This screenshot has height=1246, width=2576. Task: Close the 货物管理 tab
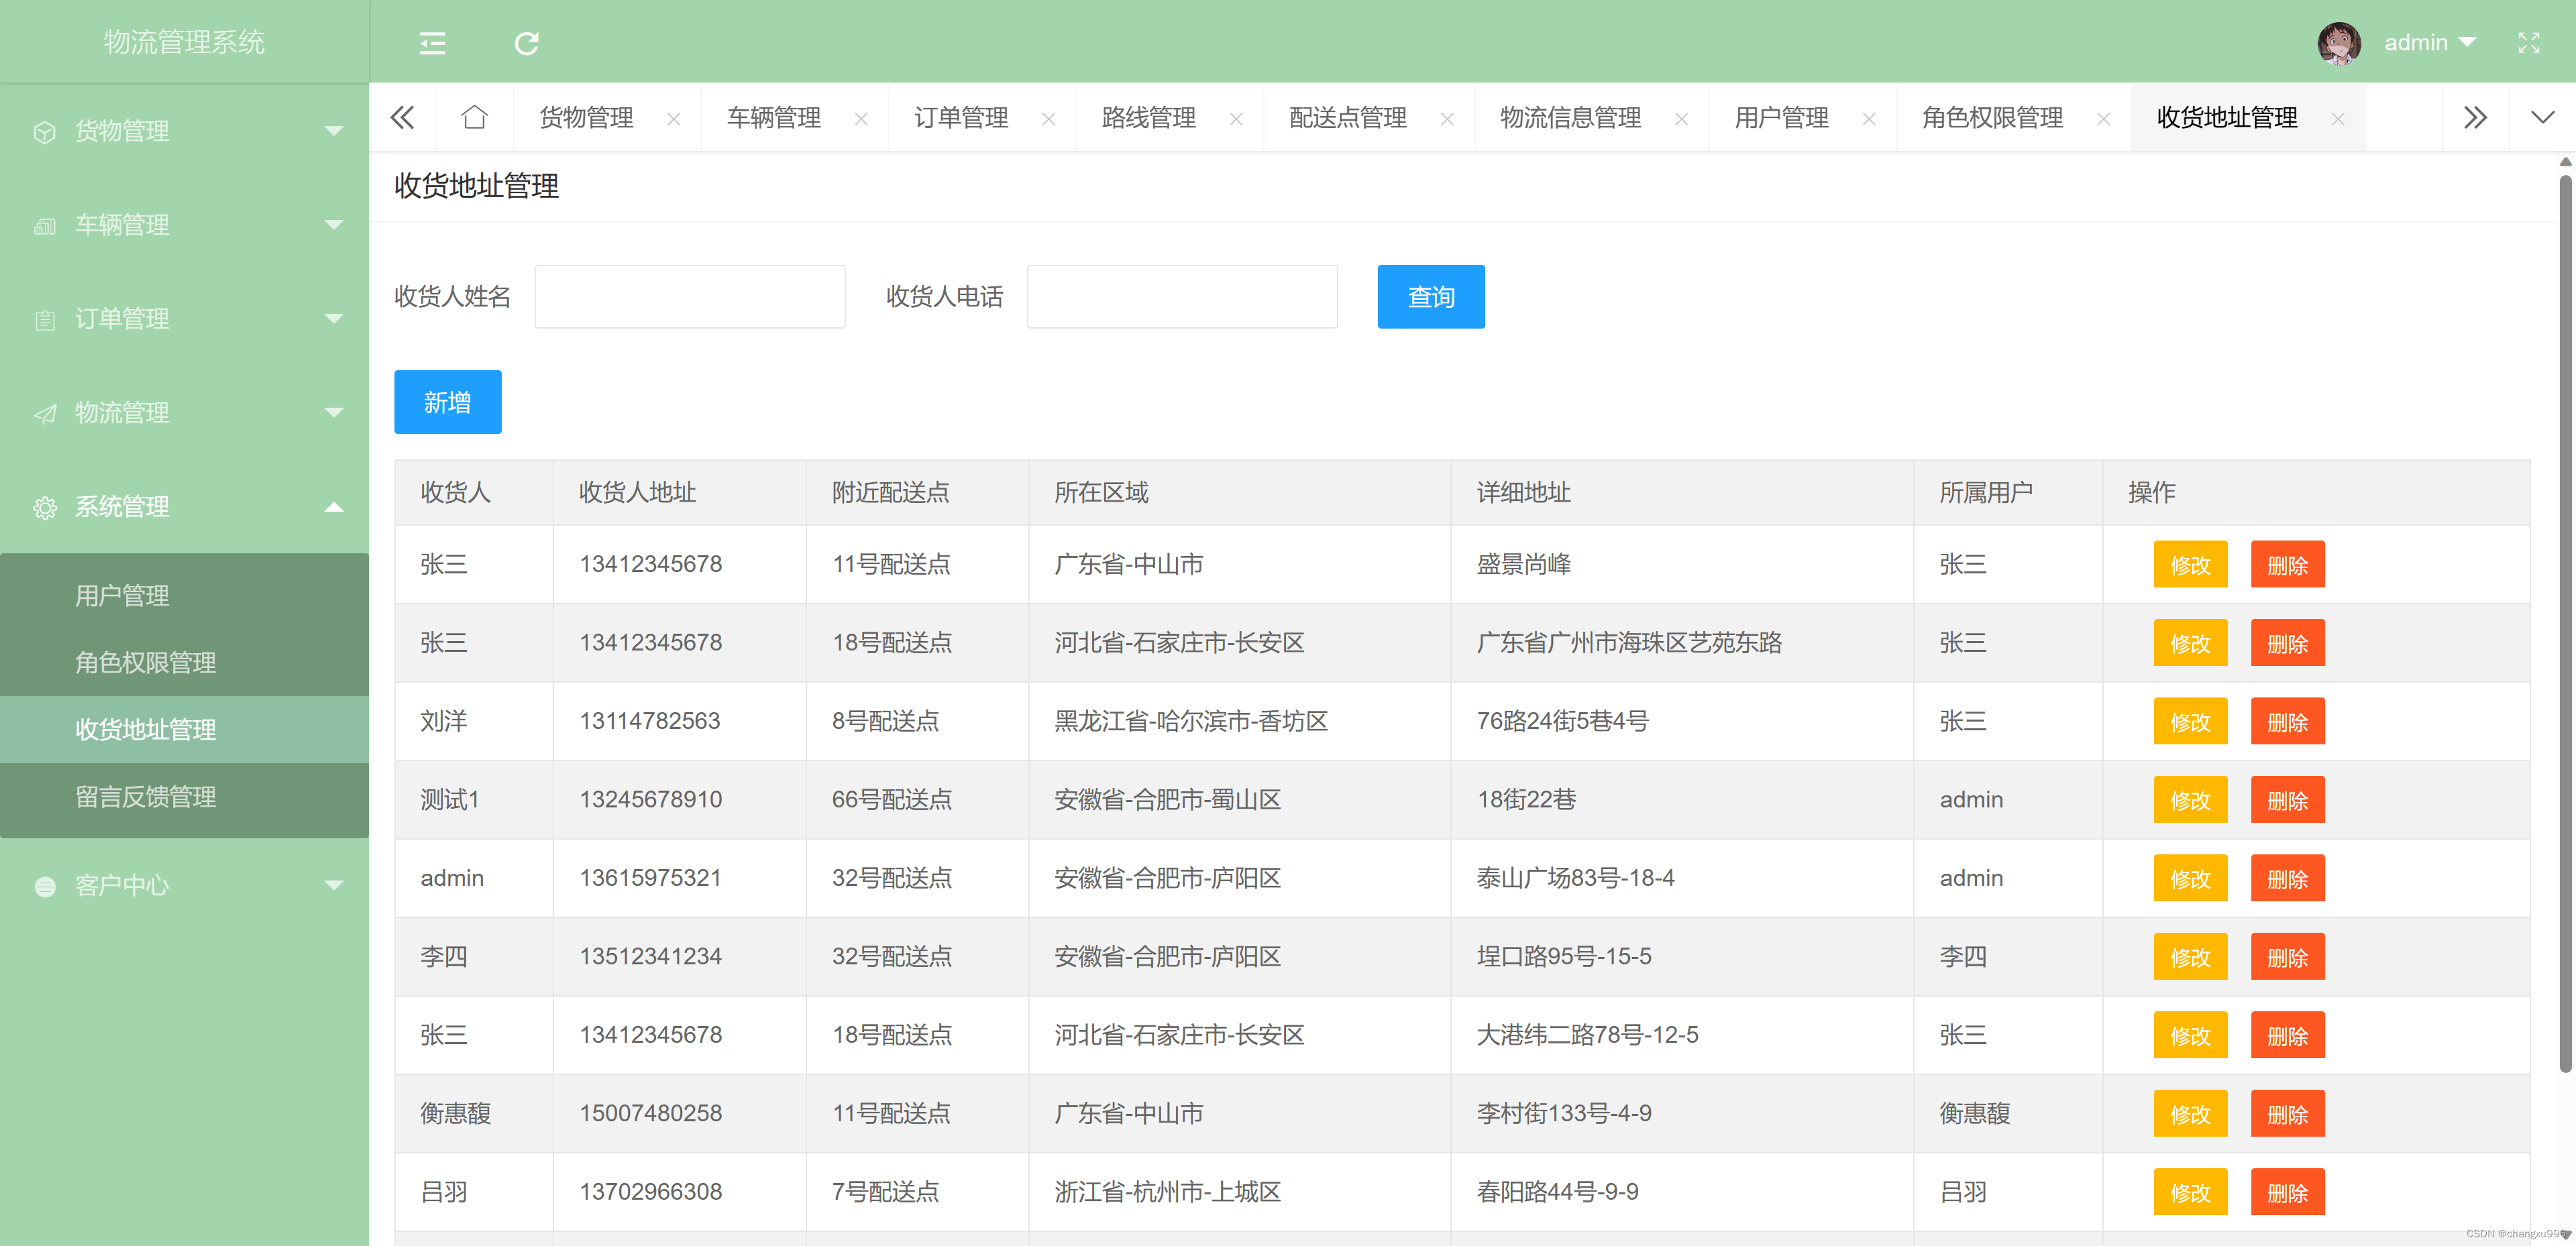coord(674,119)
